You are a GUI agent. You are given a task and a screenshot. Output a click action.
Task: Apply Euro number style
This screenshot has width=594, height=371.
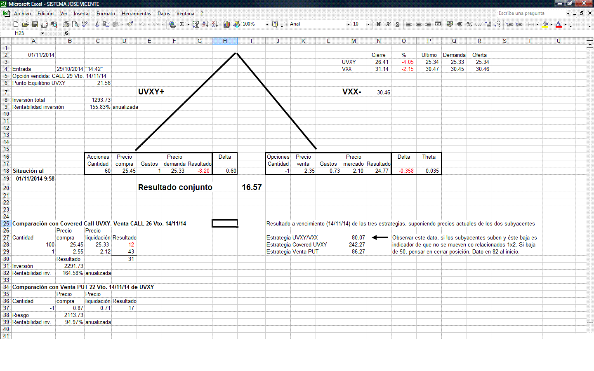460,24
